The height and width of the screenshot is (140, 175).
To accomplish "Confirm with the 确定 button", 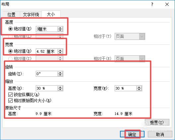I will 132,134.
